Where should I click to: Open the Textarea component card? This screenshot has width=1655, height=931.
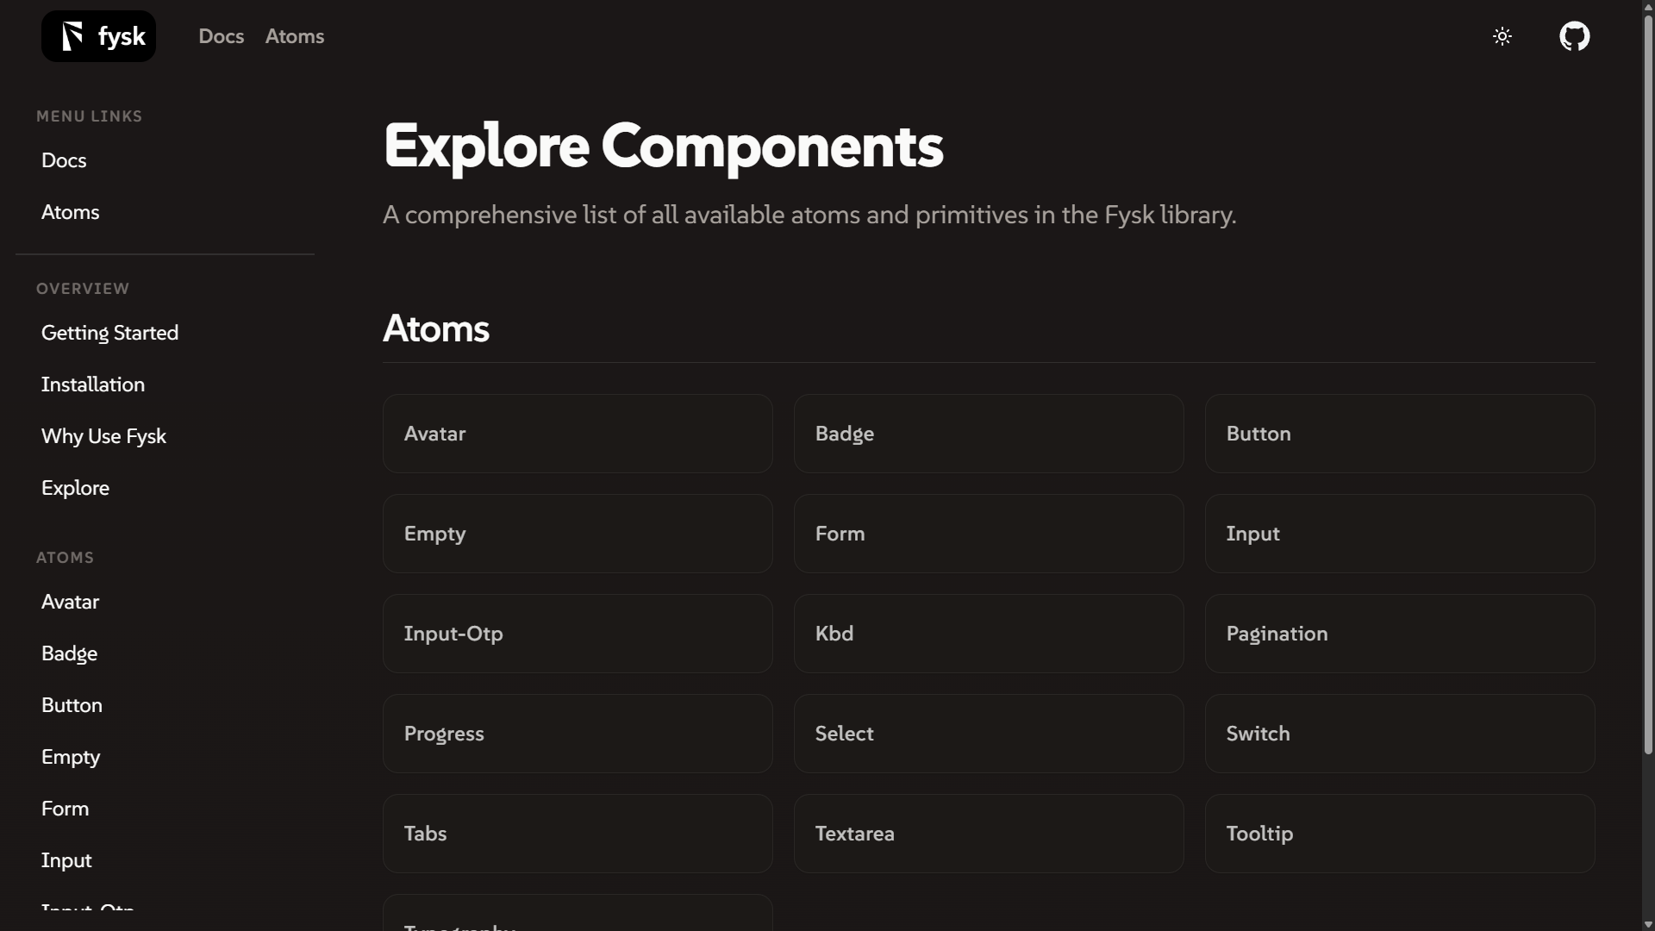coord(989,833)
